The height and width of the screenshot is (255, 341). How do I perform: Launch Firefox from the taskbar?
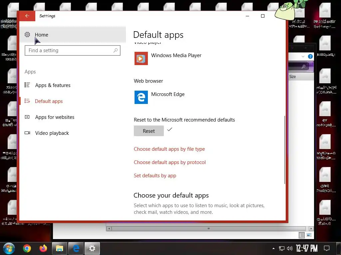(x=43, y=248)
